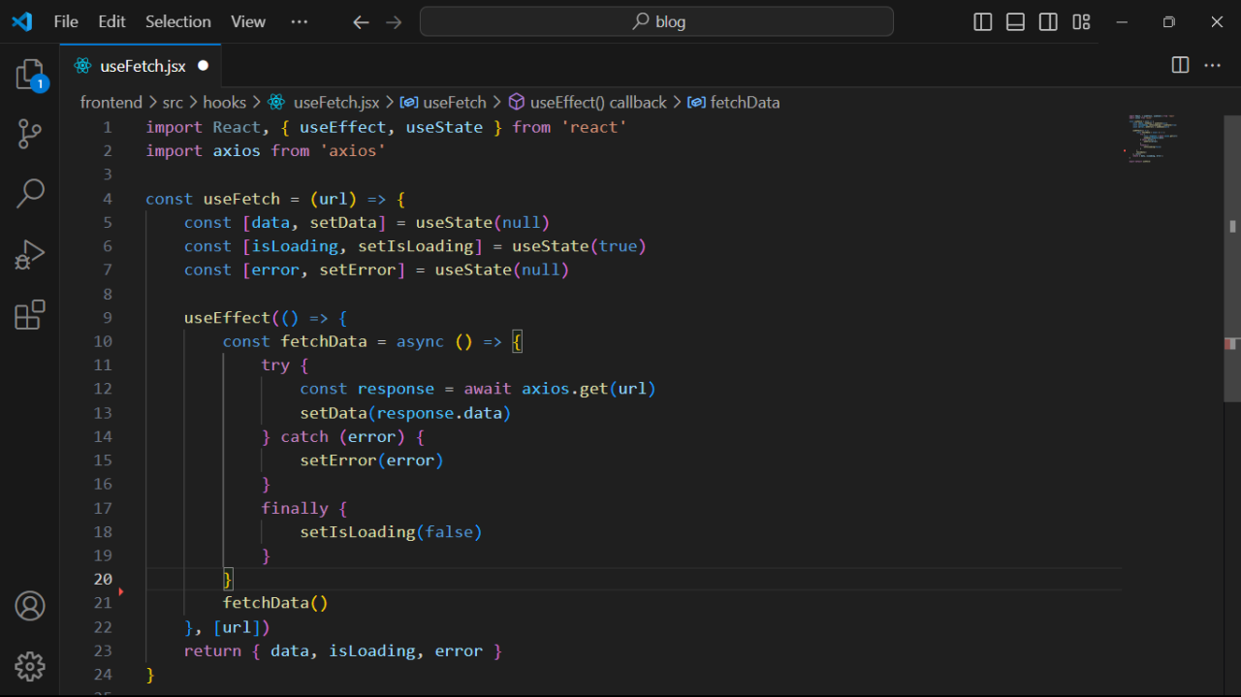Open the Explorer view in activity bar
1241x697 pixels.
[30, 75]
